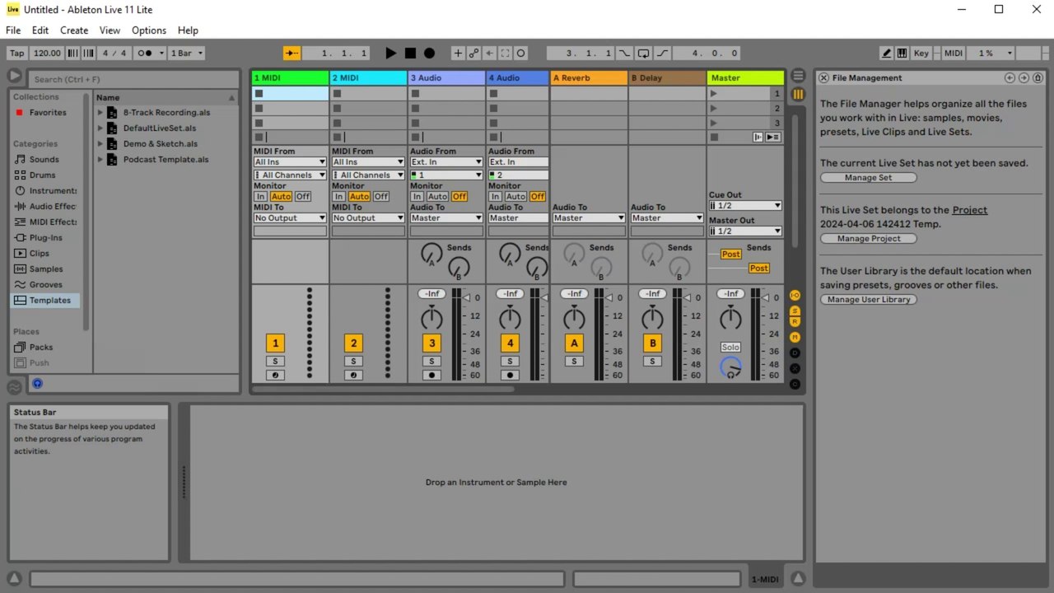This screenshot has width=1054, height=593.
Task: Toggle the Loop switch
Action: click(x=643, y=53)
